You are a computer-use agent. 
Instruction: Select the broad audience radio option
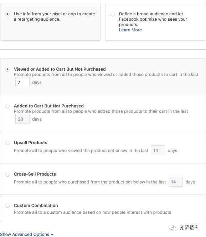tap(112, 14)
